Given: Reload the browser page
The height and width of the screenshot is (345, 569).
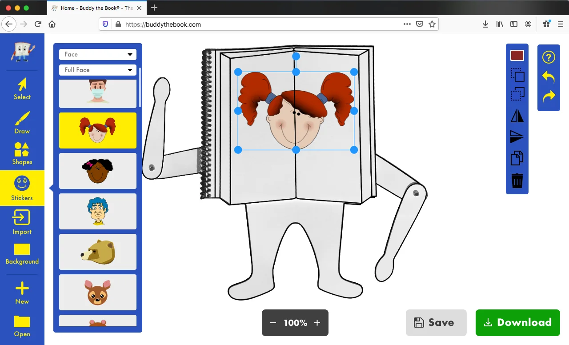Looking at the screenshot, I should tap(38, 24).
